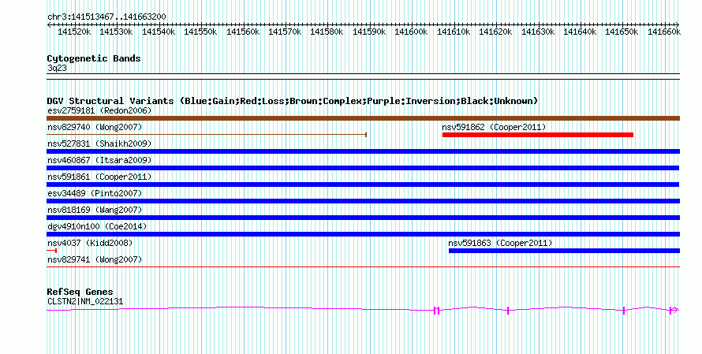Click the 141540k ruler tick label

coord(159,32)
